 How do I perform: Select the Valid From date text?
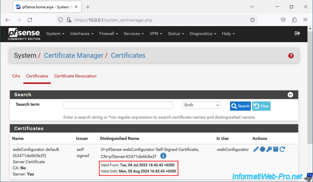point(137,165)
